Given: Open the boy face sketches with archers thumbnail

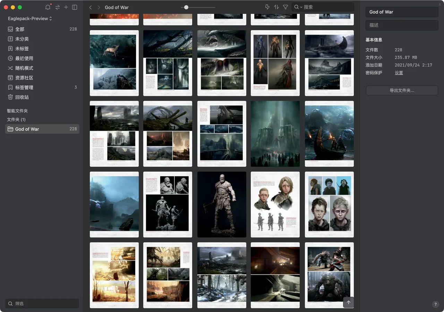Looking at the screenshot, I should (x=275, y=205).
